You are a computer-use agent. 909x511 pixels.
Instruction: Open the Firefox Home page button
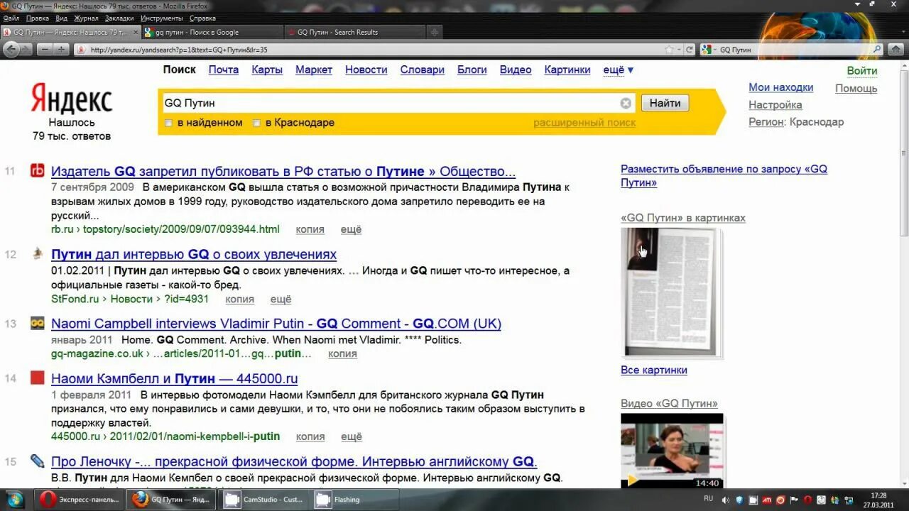point(896,50)
